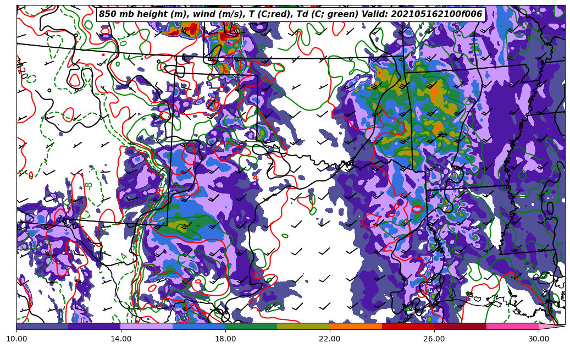
Task: Pick the light lavender 14-16 colorbar segment
Action: click(147, 326)
